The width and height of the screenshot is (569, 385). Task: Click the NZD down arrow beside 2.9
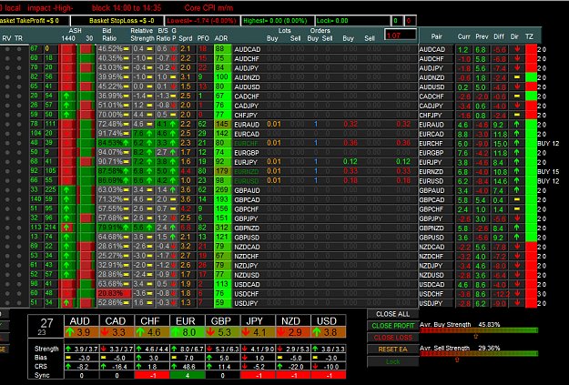click(x=281, y=332)
